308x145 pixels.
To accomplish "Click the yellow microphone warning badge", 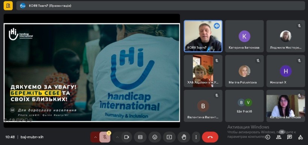I will [x=109, y=133].
